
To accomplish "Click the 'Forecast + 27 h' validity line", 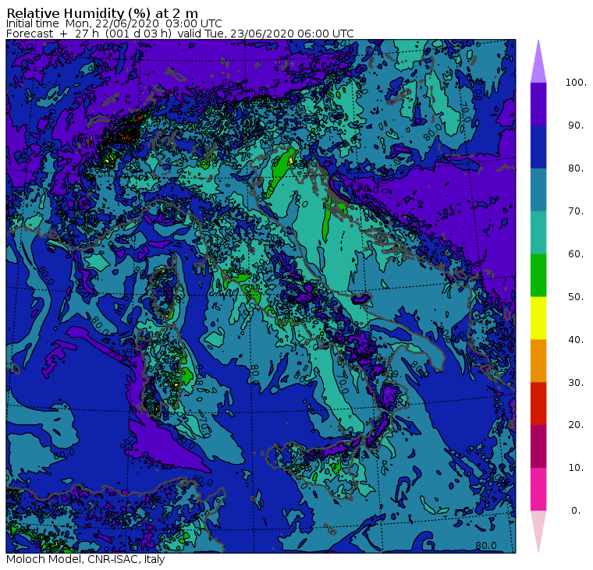I will click(x=180, y=34).
